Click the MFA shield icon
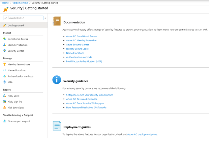210x142 pixels. click(x=4, y=82)
